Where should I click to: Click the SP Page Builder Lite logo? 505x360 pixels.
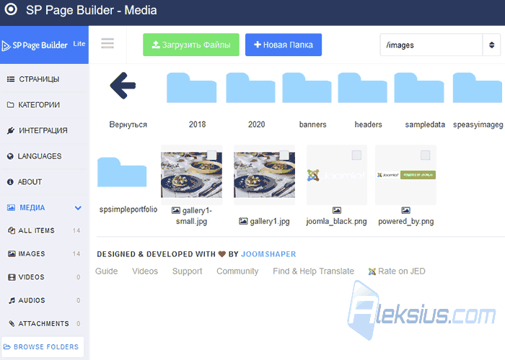point(44,45)
